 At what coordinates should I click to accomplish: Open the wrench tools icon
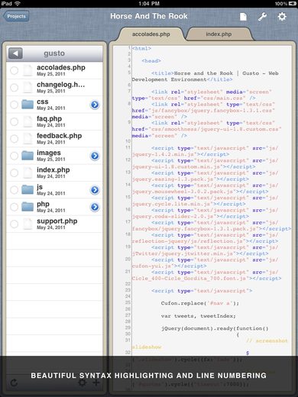coord(262,17)
